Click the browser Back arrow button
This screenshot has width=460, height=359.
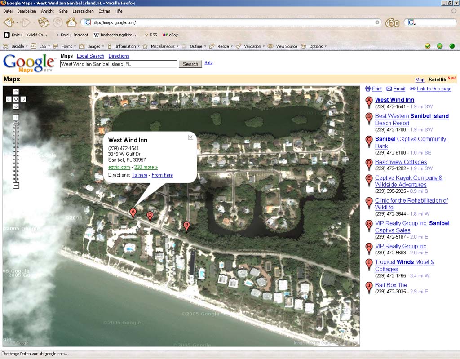click(9, 22)
